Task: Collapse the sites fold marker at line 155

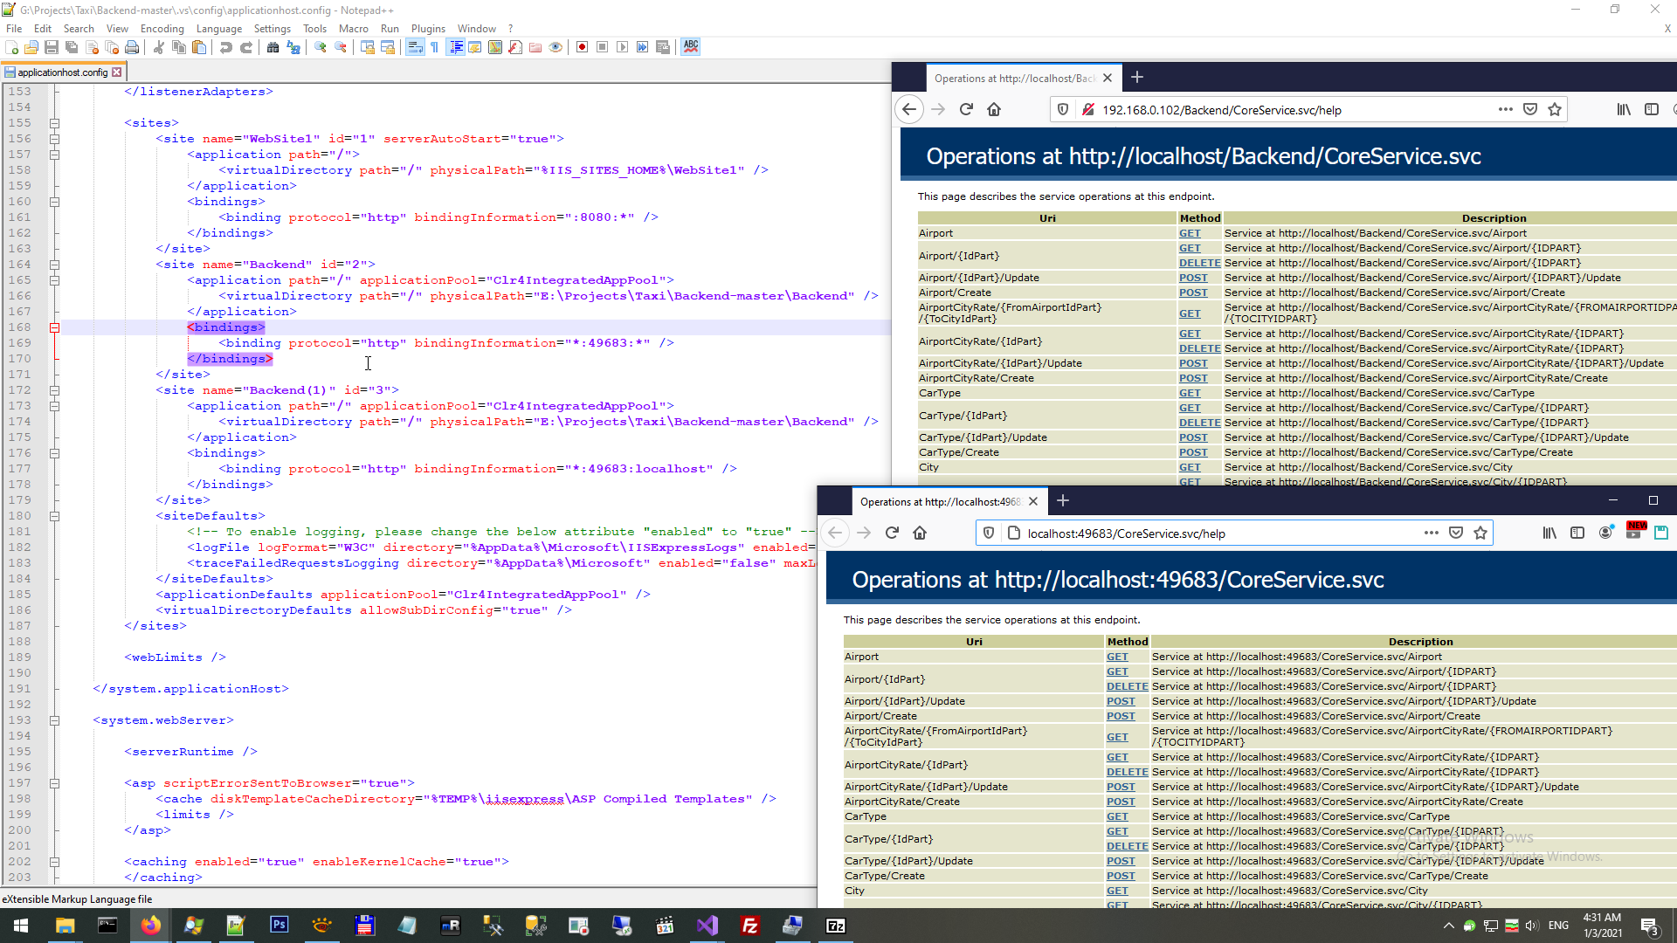Action: (54, 123)
